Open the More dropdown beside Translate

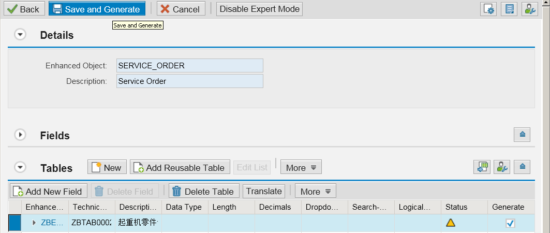click(x=315, y=191)
